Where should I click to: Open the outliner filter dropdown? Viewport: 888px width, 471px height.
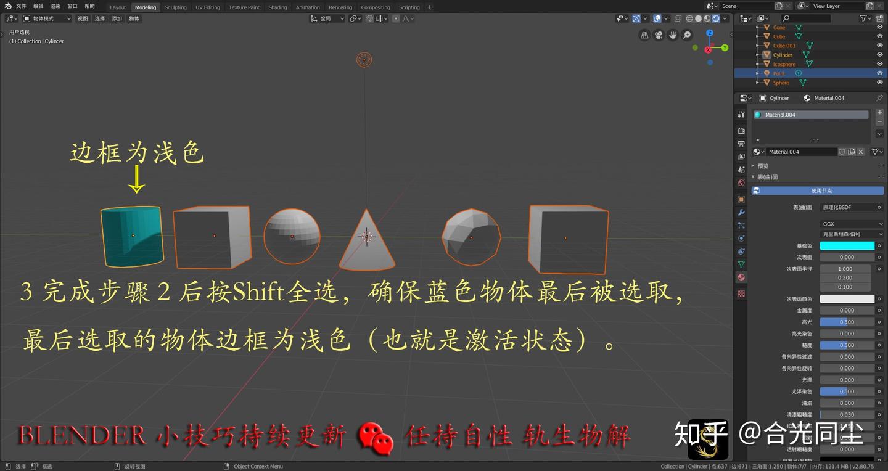(863, 18)
